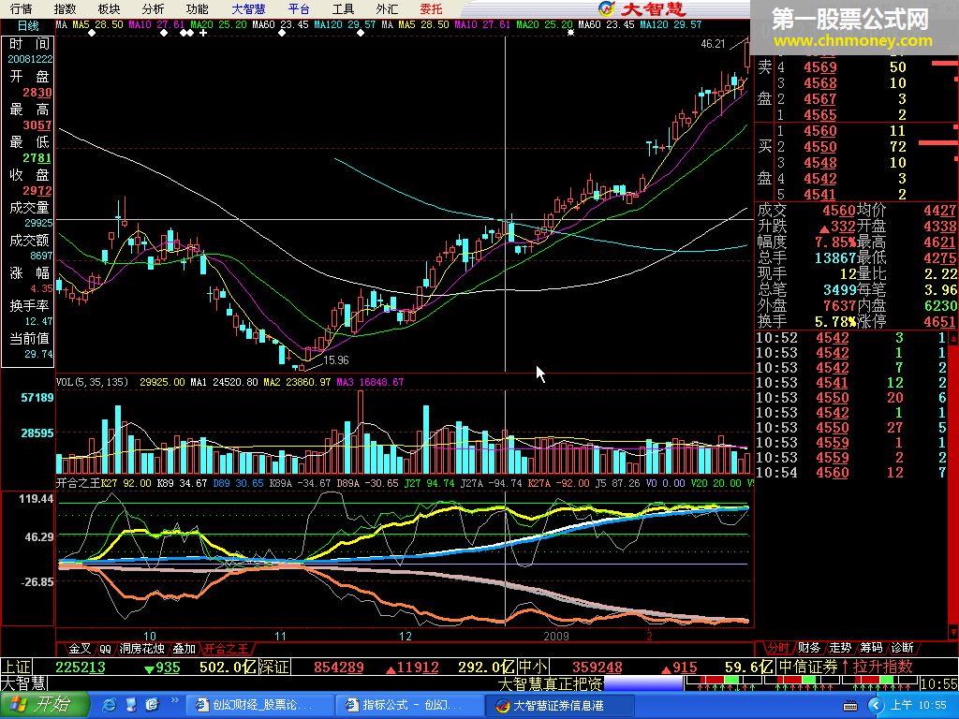This screenshot has width=959, height=719.
Task: Select the QQ indicator tab
Action: click(105, 649)
